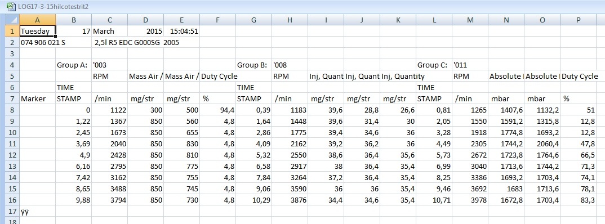Click the cell with ÿÿ characters
The height and width of the screenshot is (224, 605).
pyautogui.click(x=37, y=212)
